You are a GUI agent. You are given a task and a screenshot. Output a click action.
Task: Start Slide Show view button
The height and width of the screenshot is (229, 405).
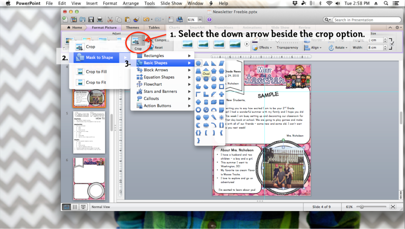click(83, 207)
